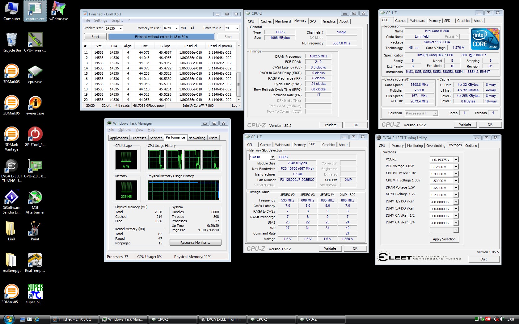Click the LinX progress bar showing finished status
519x324 pixels.
point(161,37)
